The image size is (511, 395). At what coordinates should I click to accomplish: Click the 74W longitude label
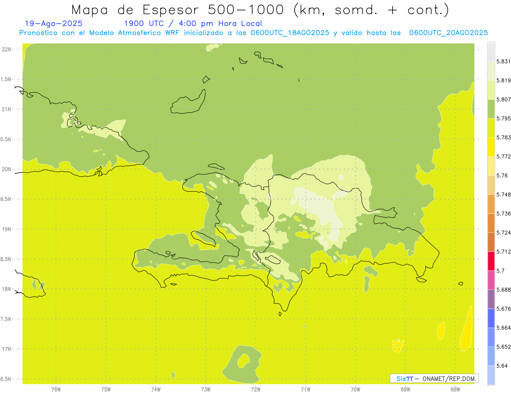pos(156,389)
